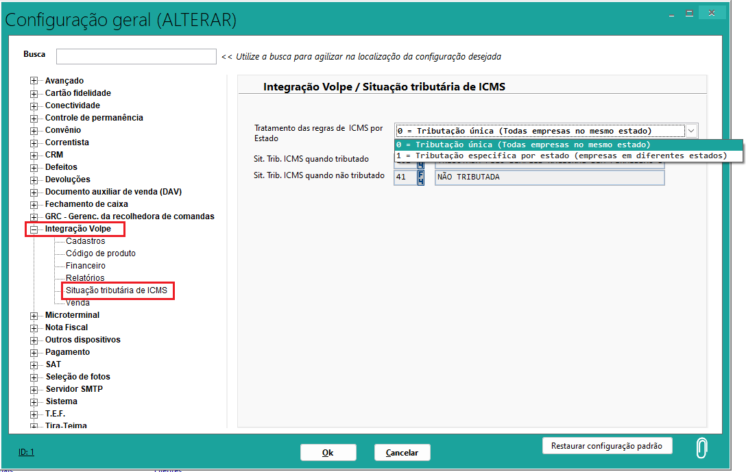Expand the Microterminal node
This screenshot has height=472, width=746.
click(34, 315)
